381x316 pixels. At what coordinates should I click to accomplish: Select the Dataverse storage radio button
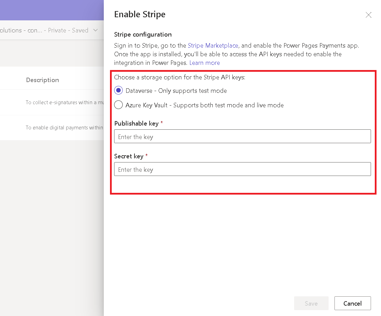point(119,91)
